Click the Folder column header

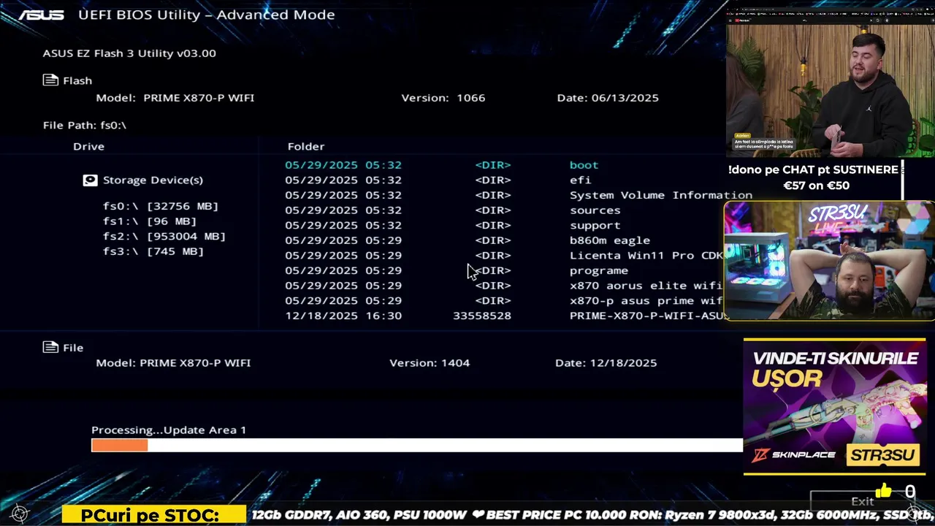coord(306,146)
